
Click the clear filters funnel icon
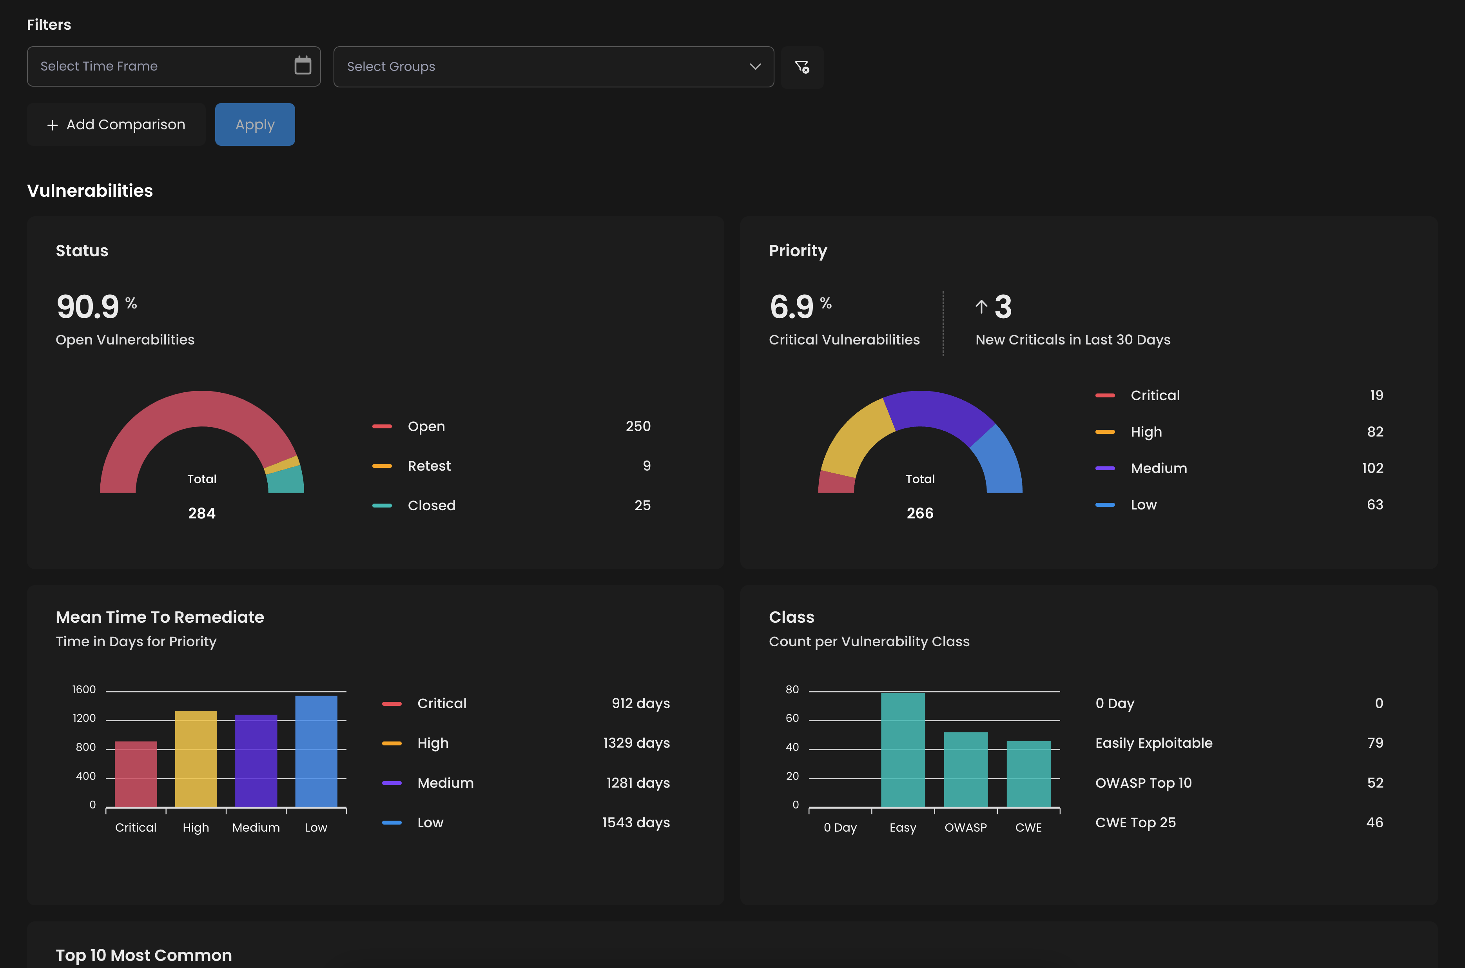(802, 67)
